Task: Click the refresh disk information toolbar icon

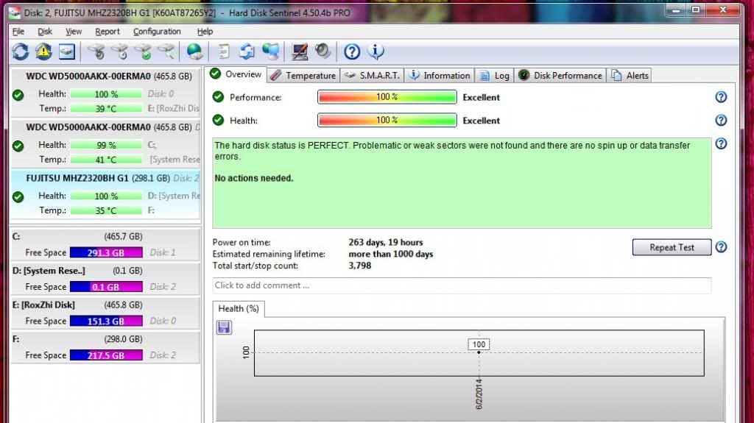Action: pyautogui.click(x=20, y=51)
